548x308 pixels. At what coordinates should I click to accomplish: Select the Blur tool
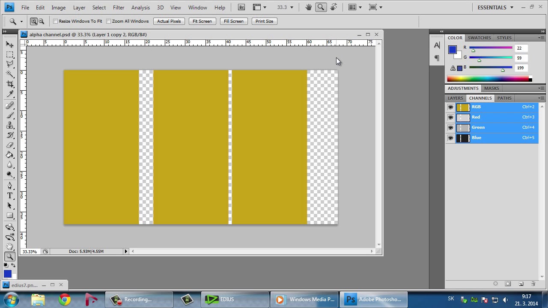point(10,165)
